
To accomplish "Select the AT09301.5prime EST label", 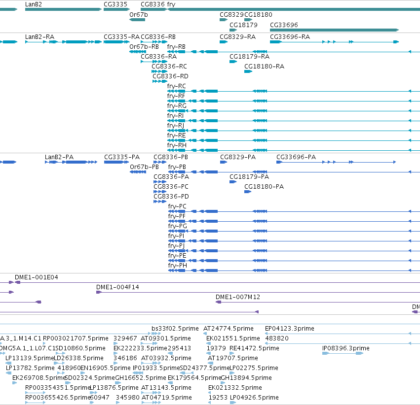I will click(166, 338).
